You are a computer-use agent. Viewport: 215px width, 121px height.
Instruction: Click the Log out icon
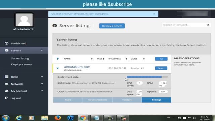(6, 98)
